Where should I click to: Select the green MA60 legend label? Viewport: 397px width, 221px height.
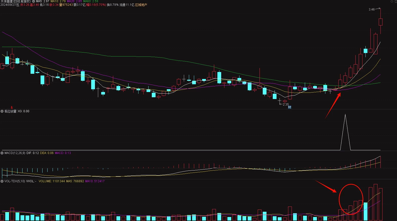click(x=91, y=1)
